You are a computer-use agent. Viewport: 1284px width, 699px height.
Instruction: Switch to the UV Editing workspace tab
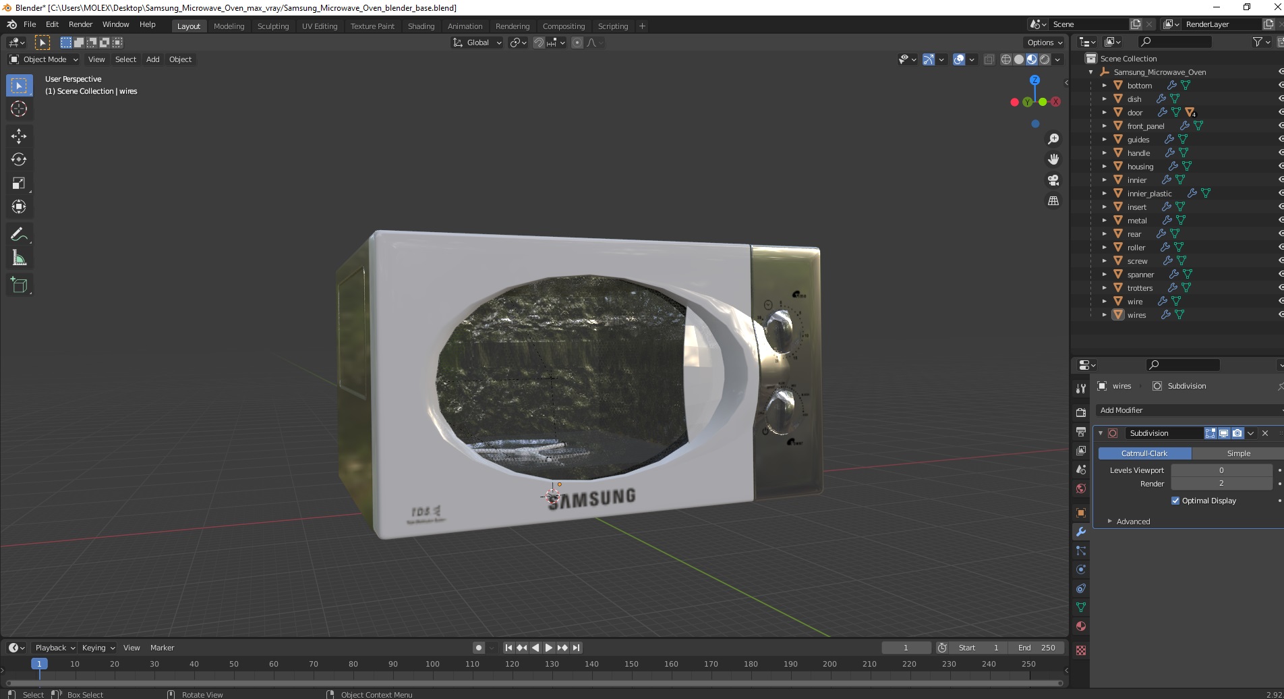320,26
